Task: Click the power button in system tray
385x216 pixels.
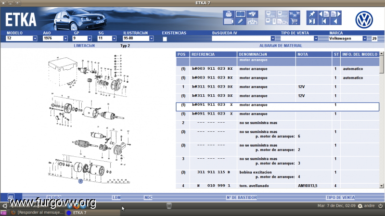Action: coord(380,206)
